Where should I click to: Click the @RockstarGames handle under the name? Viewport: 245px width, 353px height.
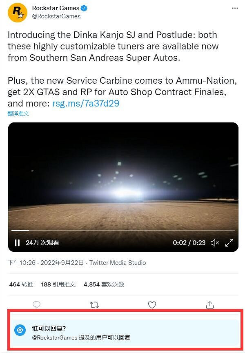coord(56,16)
